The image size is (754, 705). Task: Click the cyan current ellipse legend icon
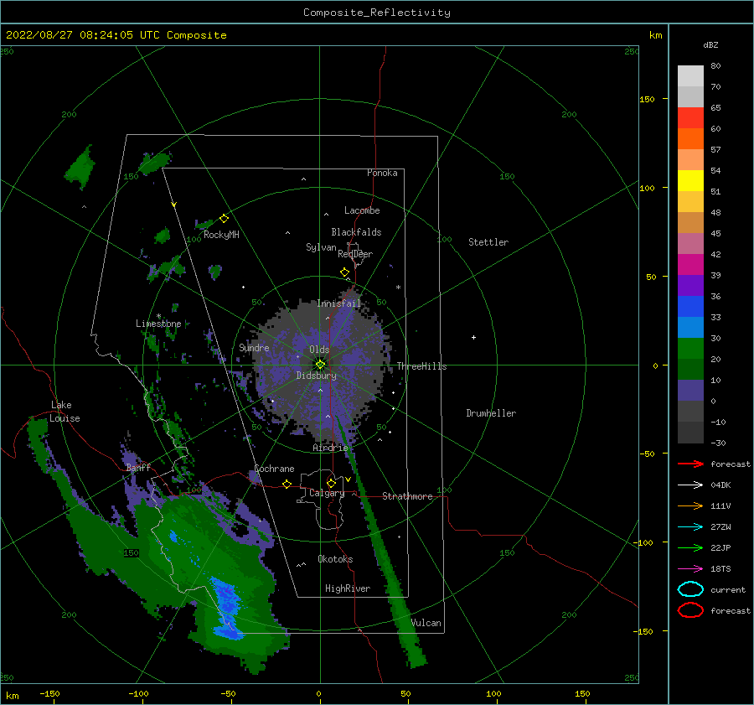click(690, 589)
